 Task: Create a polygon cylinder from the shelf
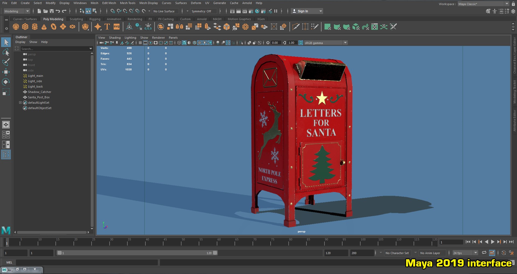(x=35, y=27)
